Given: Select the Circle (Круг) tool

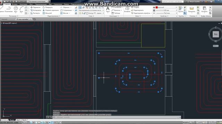Looking at the screenshot, I should pyautogui.click(x=16, y=9).
